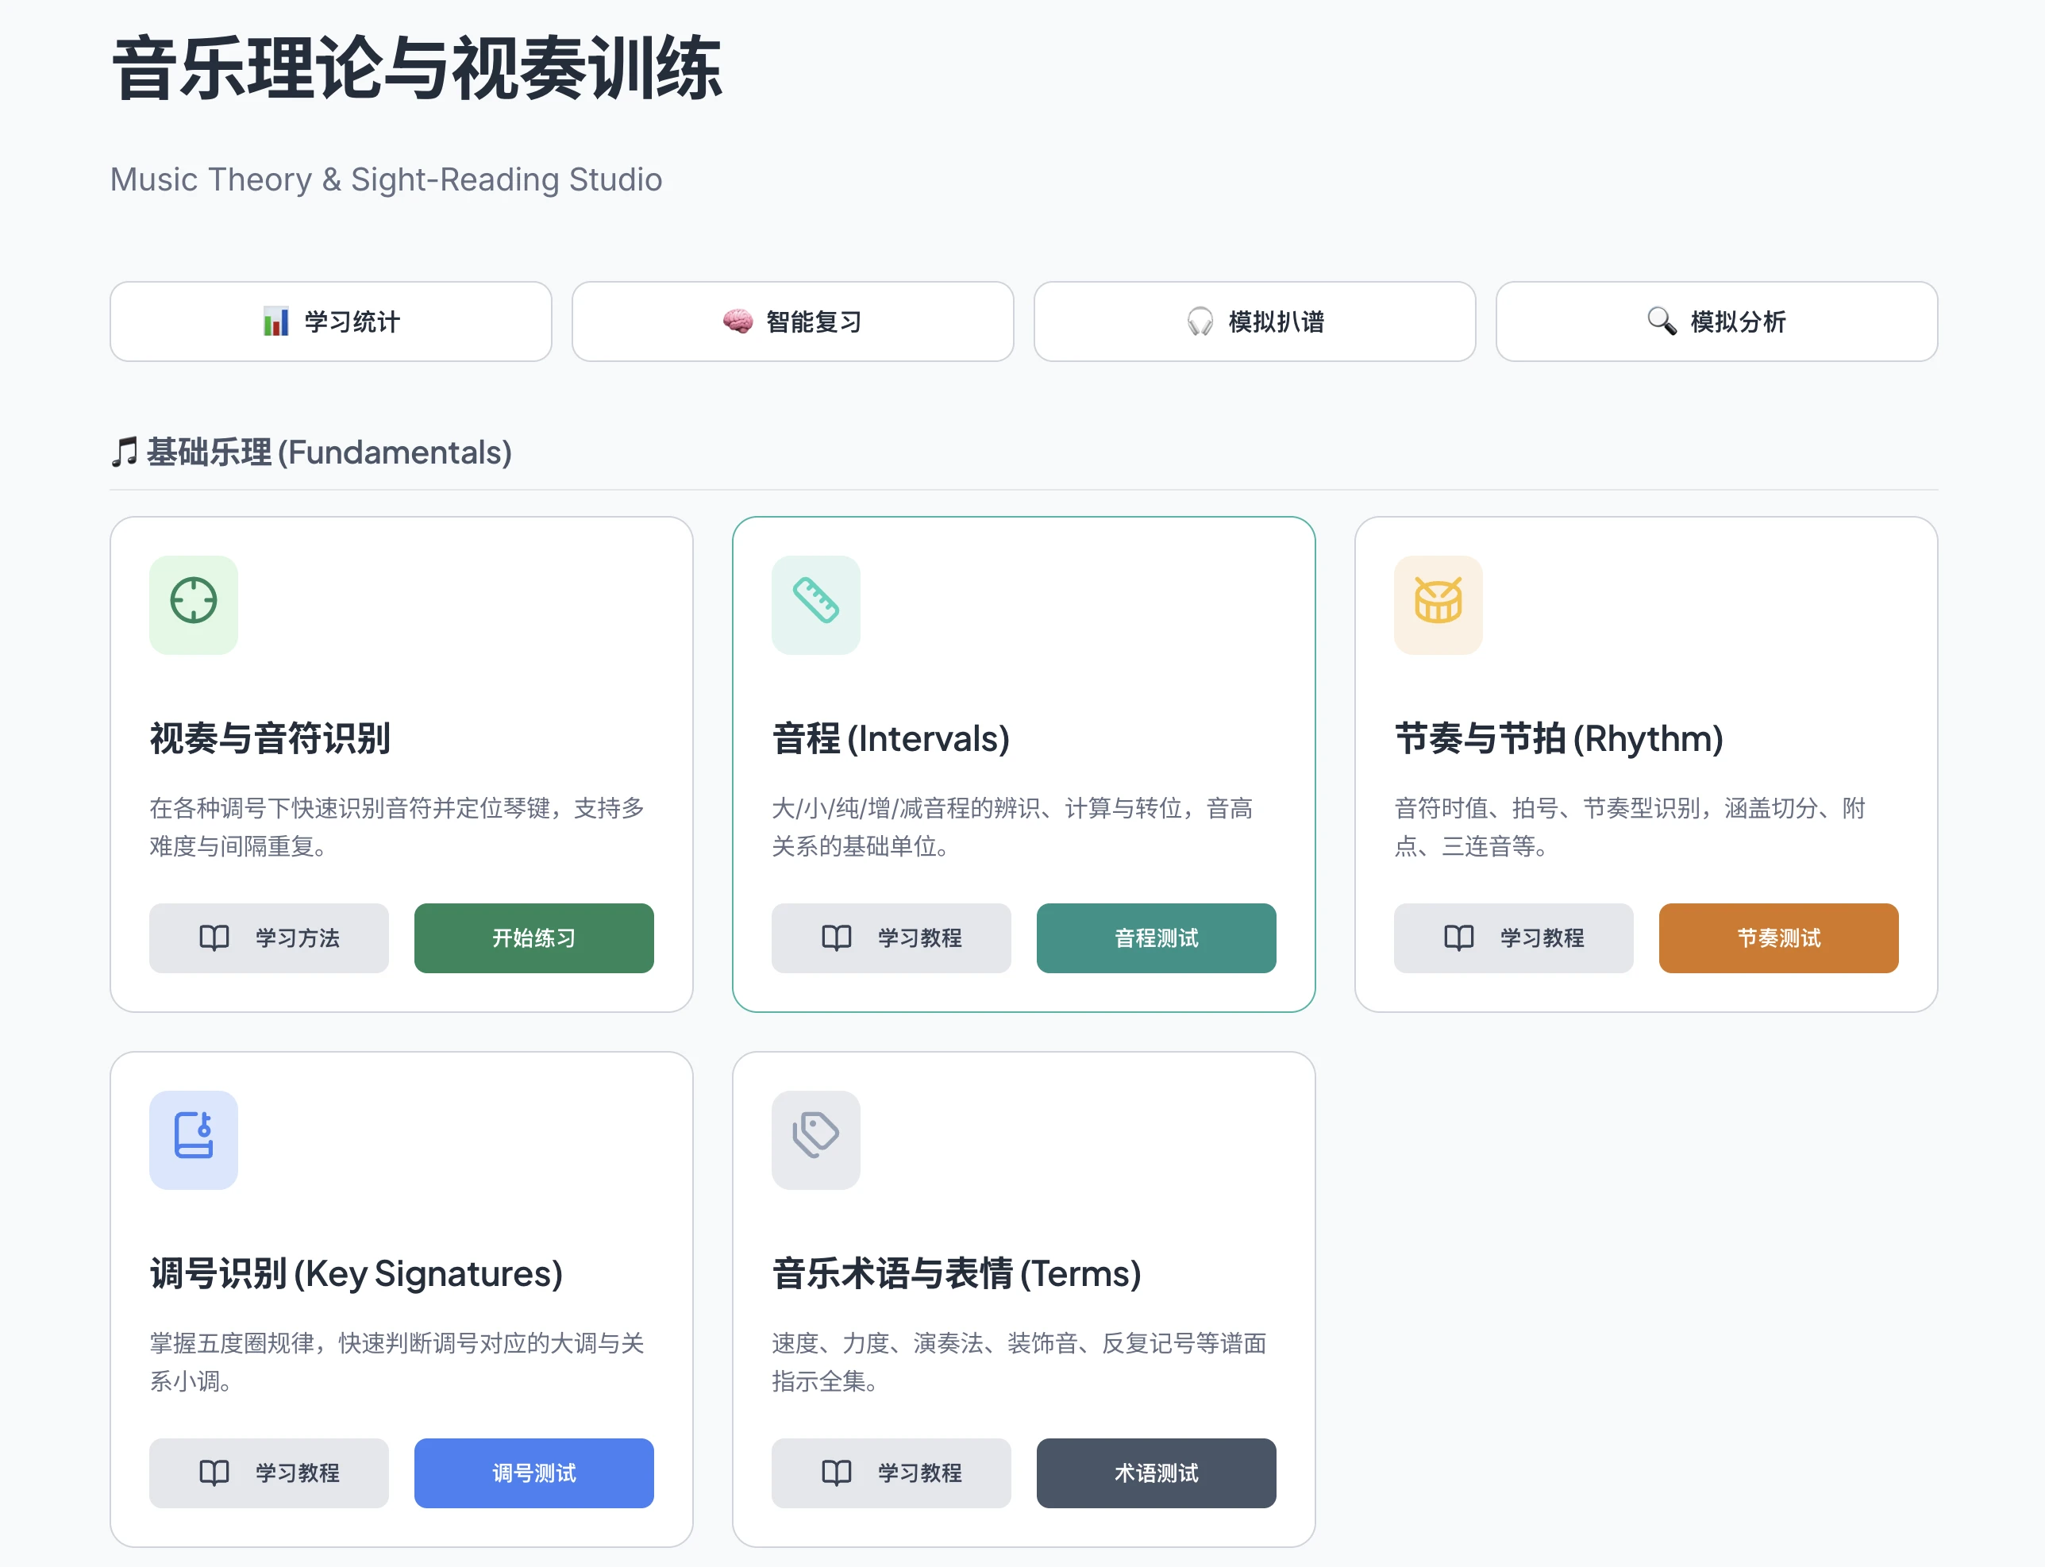Click the Key Signatures description starting 掌握五度圈规律
The width and height of the screenshot is (2045, 1567).
tap(396, 1363)
